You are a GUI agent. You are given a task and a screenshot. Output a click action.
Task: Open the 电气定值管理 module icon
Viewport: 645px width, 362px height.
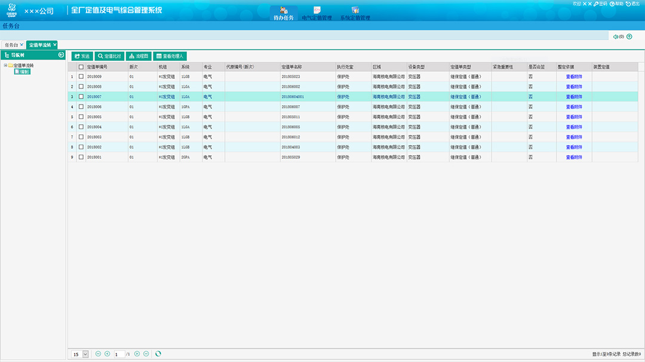point(317,11)
